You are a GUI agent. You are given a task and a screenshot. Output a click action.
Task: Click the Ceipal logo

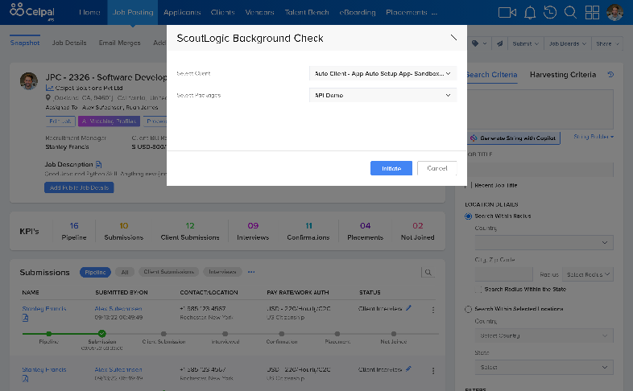(32, 11)
